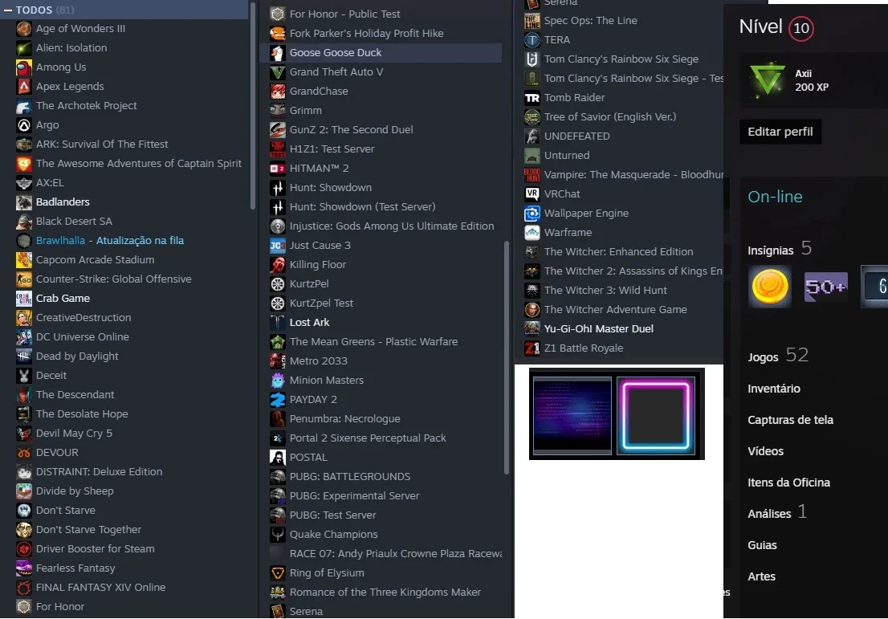Select Yu-Gi-Oh! Master Duel entry

(x=599, y=328)
